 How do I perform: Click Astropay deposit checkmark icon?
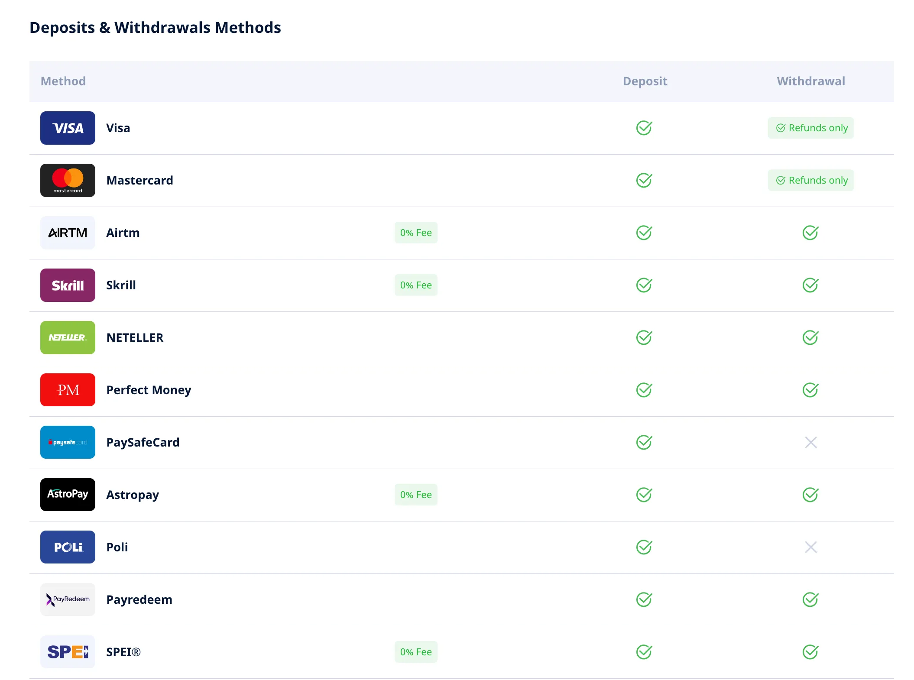[x=644, y=495]
